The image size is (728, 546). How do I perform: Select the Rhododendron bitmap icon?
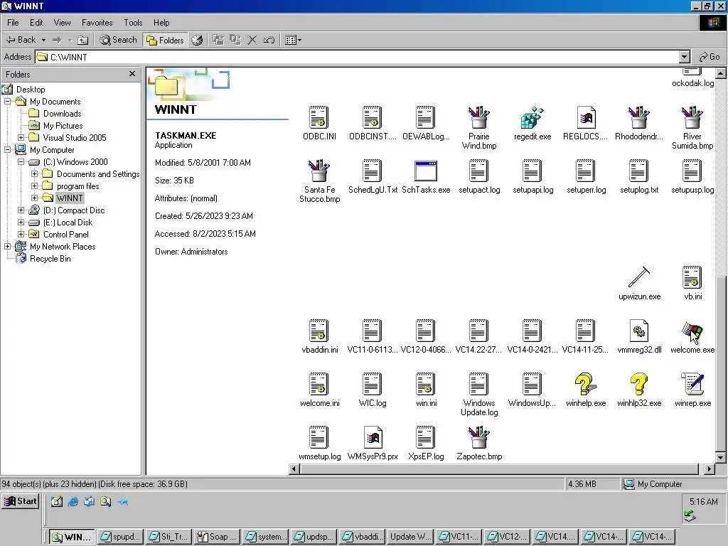[x=638, y=117]
